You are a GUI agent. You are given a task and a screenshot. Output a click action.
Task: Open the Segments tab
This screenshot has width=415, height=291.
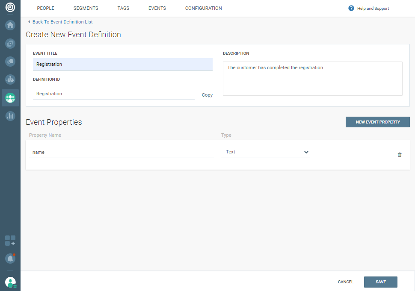(86, 8)
